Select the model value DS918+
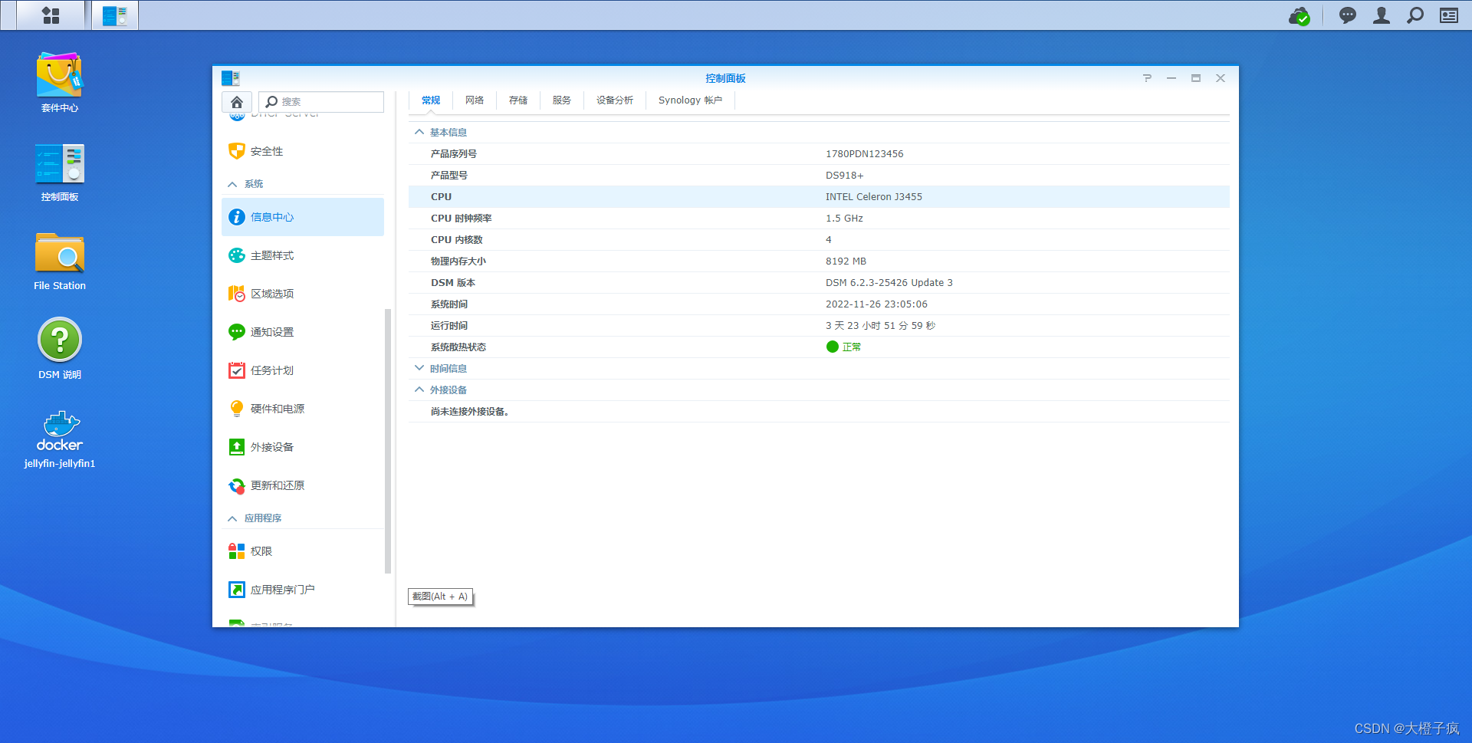The height and width of the screenshot is (743, 1472). (844, 176)
